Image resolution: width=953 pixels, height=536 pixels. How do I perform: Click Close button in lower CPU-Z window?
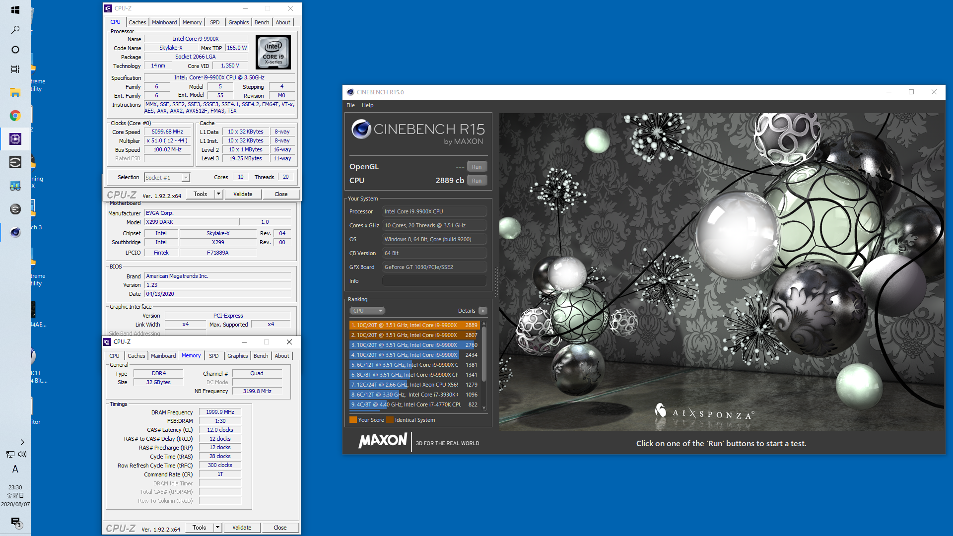tap(280, 528)
